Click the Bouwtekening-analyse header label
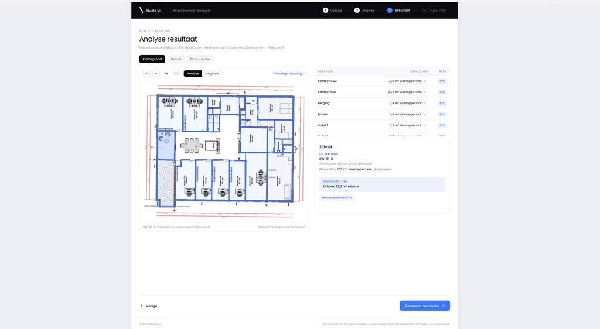 coord(191,11)
